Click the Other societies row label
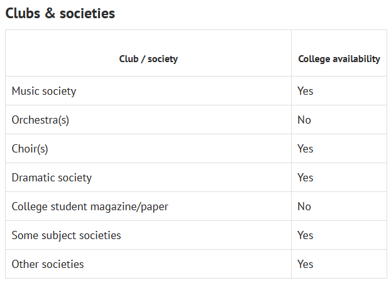 (48, 264)
